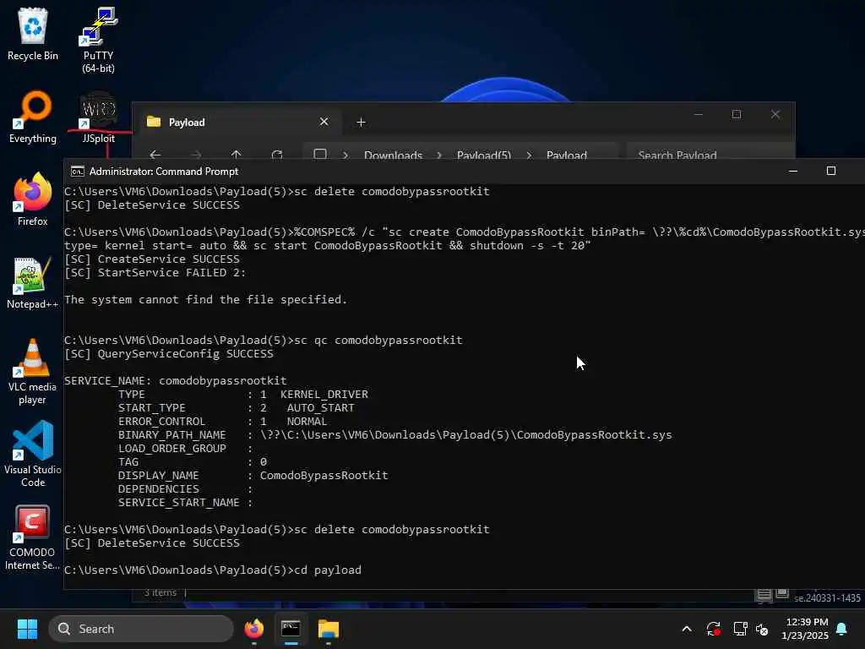Viewport: 865px width, 649px height.
Task: Select Command Prompt taskbar icon
Action: point(291,629)
